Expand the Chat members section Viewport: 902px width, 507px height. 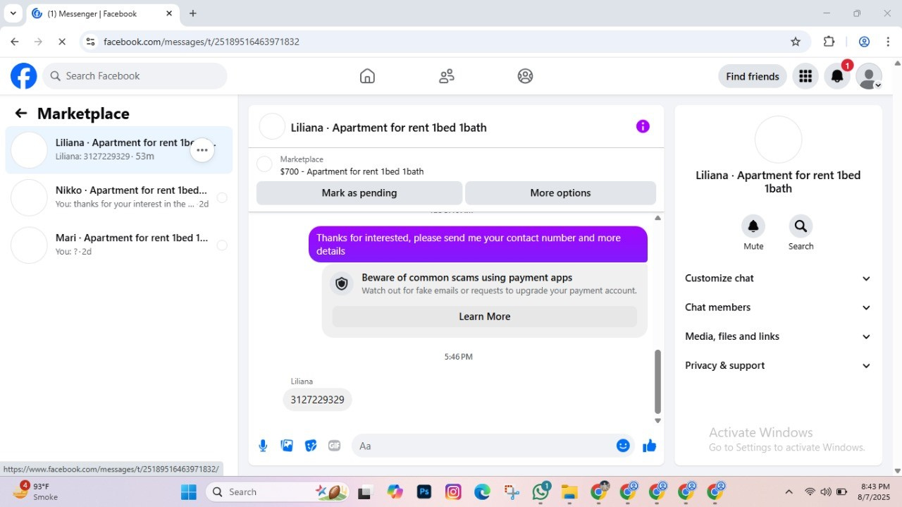coord(778,307)
